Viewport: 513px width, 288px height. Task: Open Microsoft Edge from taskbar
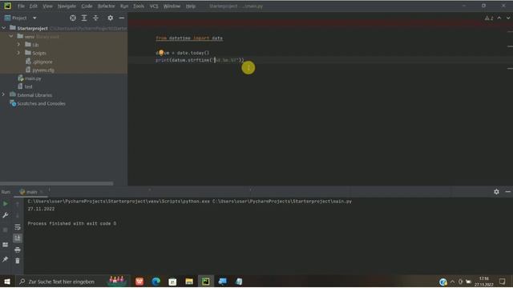click(156, 282)
